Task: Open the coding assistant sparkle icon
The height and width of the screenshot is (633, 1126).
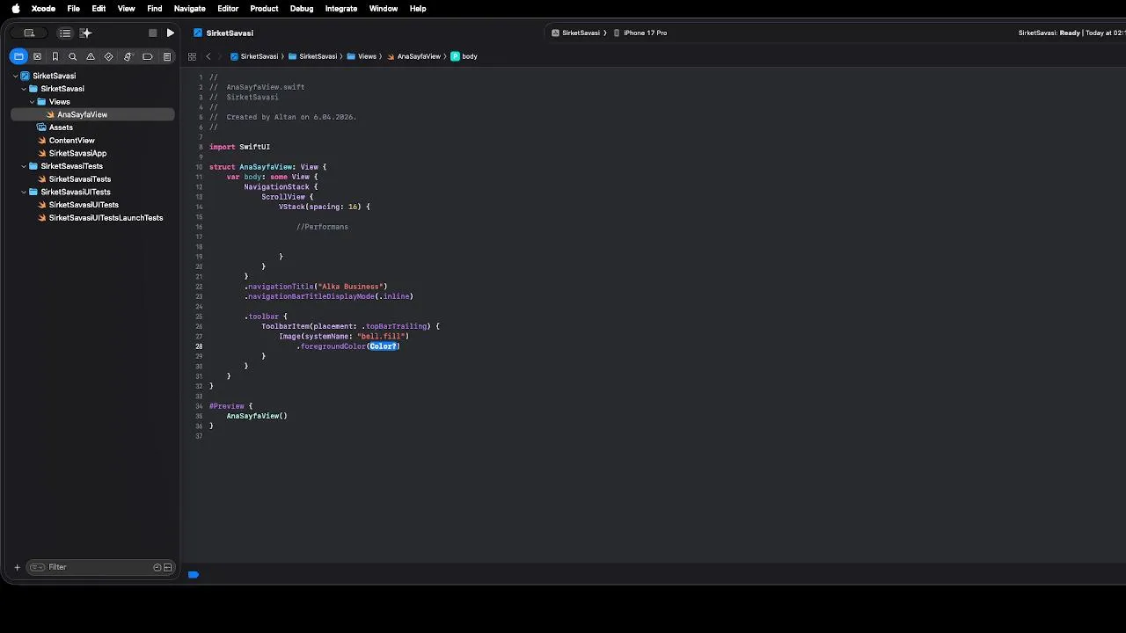Action: (x=85, y=33)
